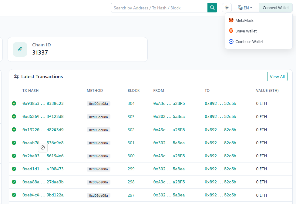Click the swap arrows icon beside Latest Transactions
The image size is (296, 204).
pos(16,76)
